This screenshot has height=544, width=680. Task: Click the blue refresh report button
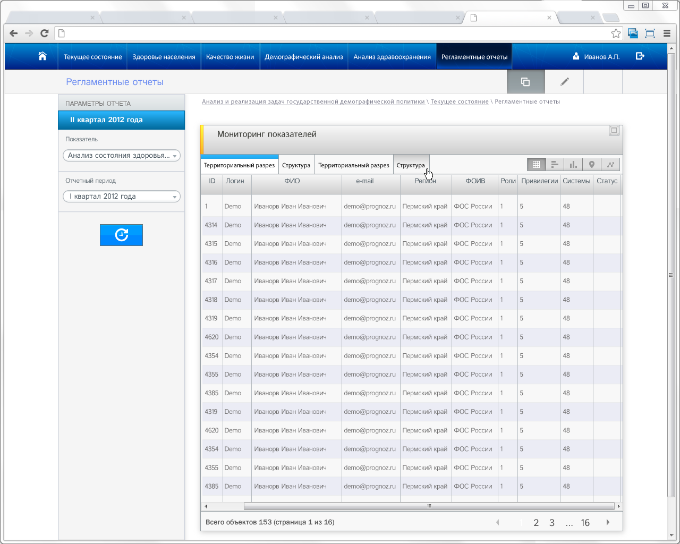[x=121, y=235]
